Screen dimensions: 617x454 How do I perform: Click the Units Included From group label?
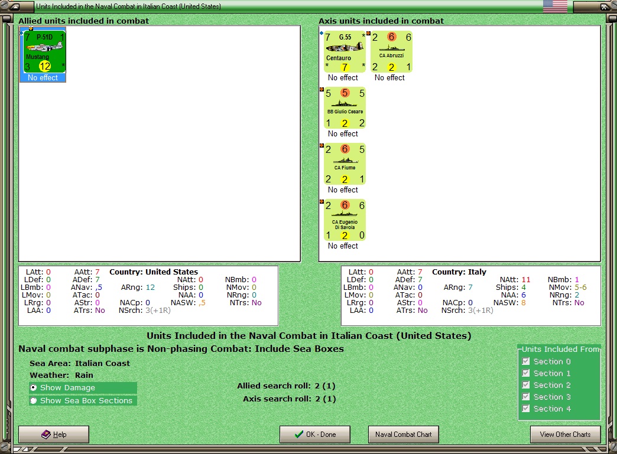[561, 349]
